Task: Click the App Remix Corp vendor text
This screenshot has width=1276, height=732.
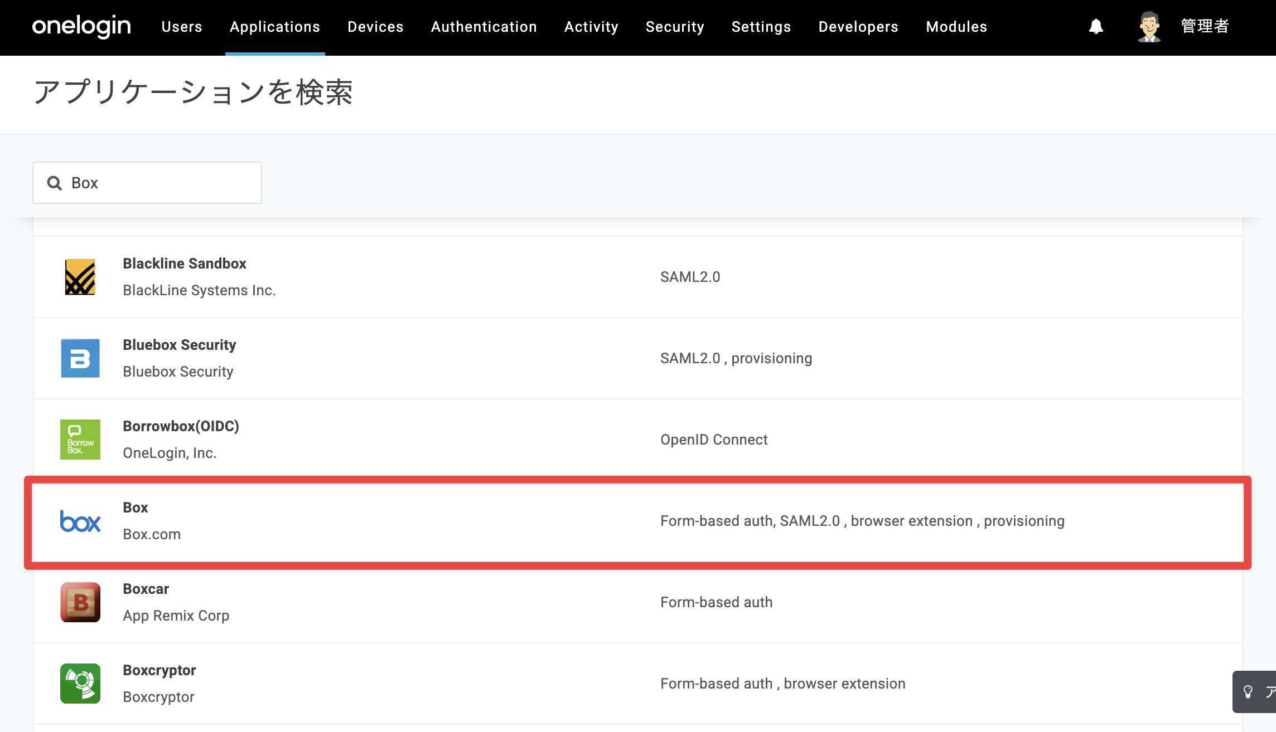Action: 176,616
